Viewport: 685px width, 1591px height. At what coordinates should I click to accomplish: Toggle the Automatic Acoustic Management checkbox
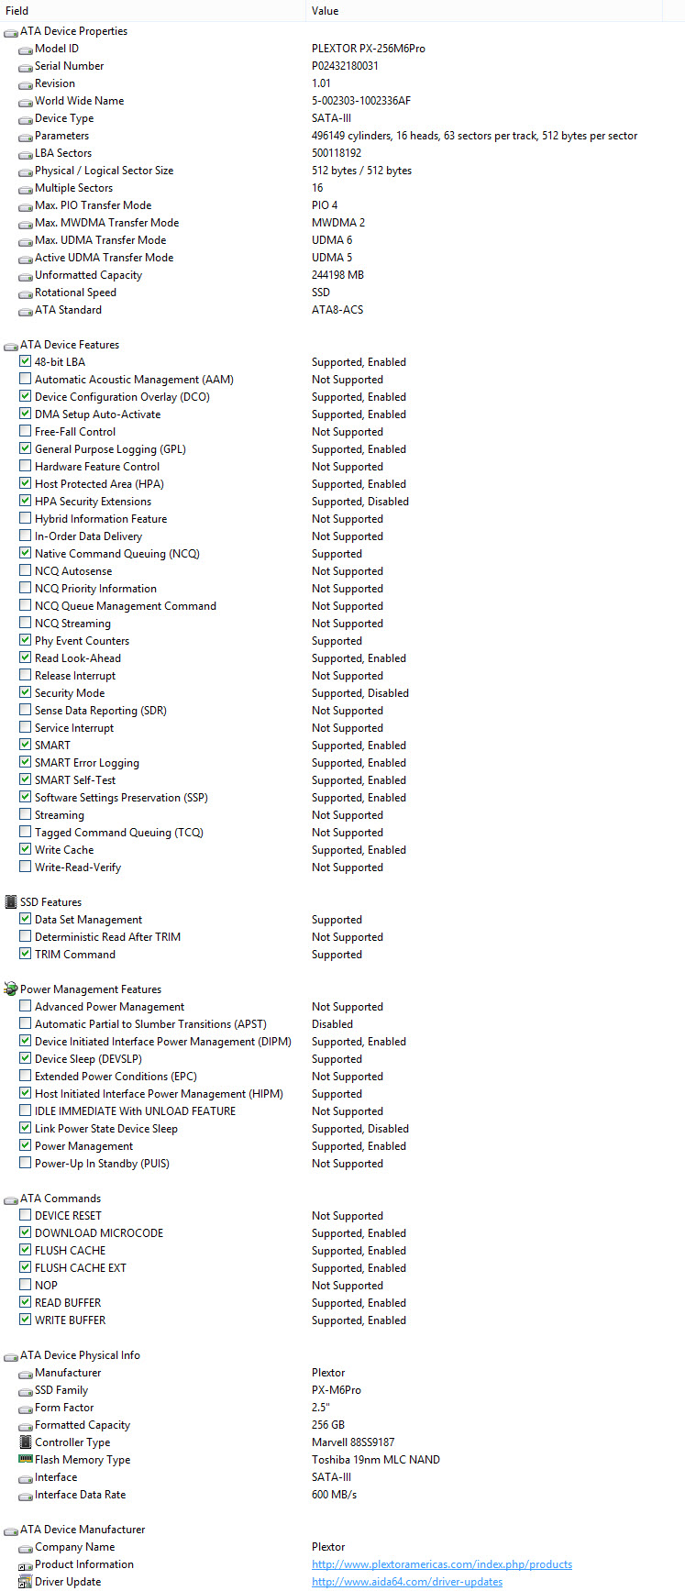26,379
